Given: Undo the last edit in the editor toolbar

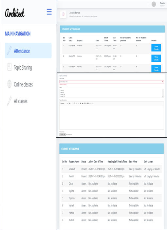Looking at the screenshot, I should pos(91,103).
